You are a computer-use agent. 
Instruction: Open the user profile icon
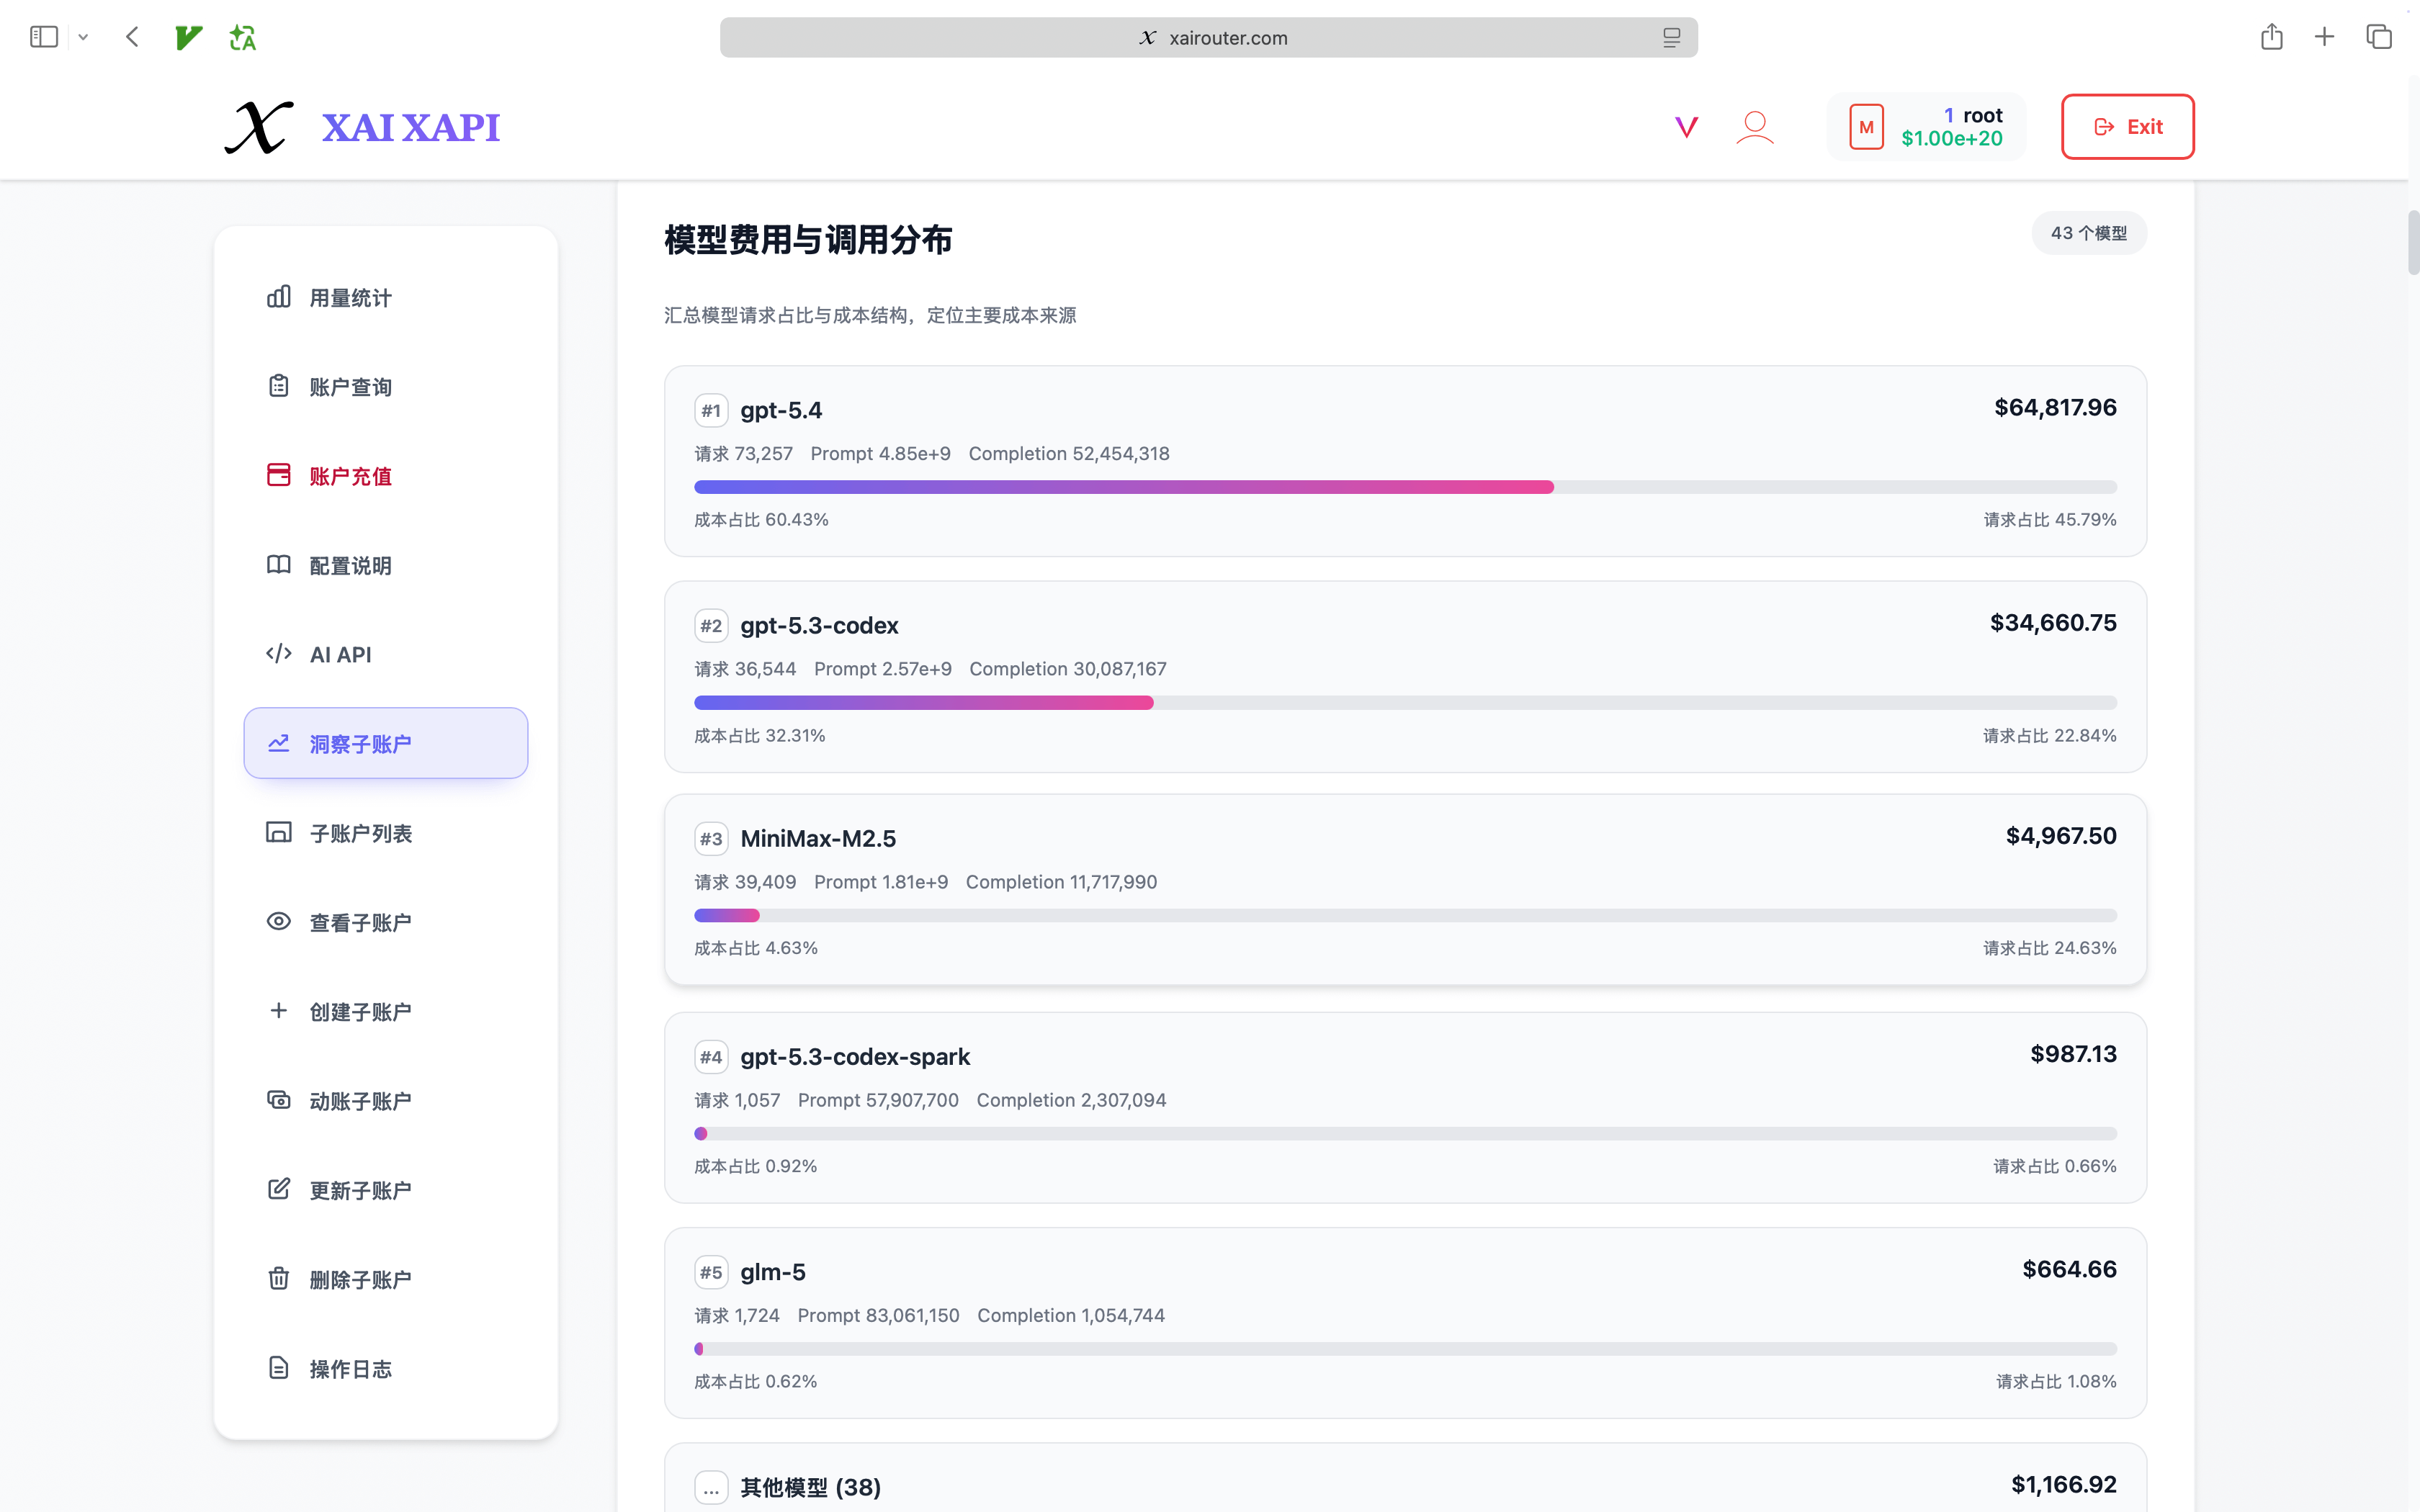coord(1754,127)
